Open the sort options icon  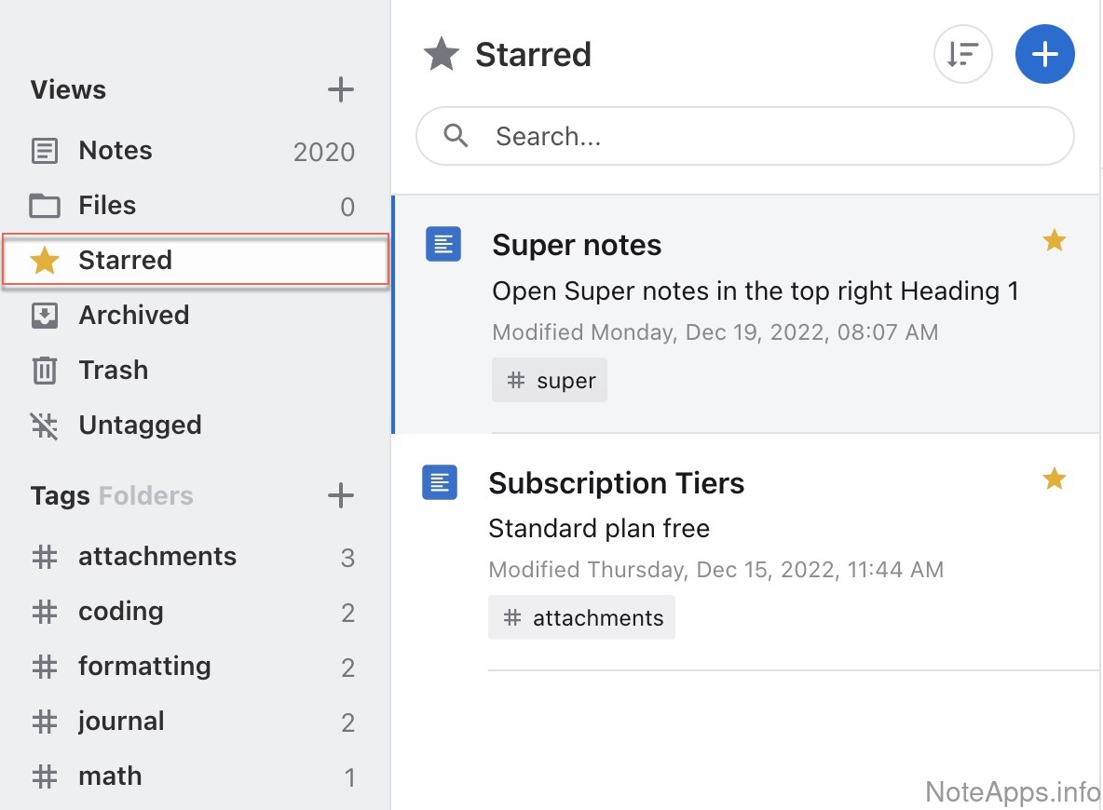[x=962, y=55]
